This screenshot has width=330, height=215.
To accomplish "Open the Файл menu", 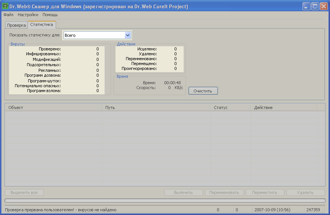I will pos(8,15).
